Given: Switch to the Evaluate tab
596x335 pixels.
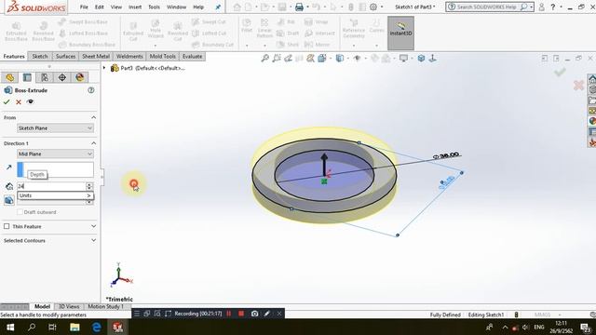Looking at the screenshot, I should click(193, 56).
